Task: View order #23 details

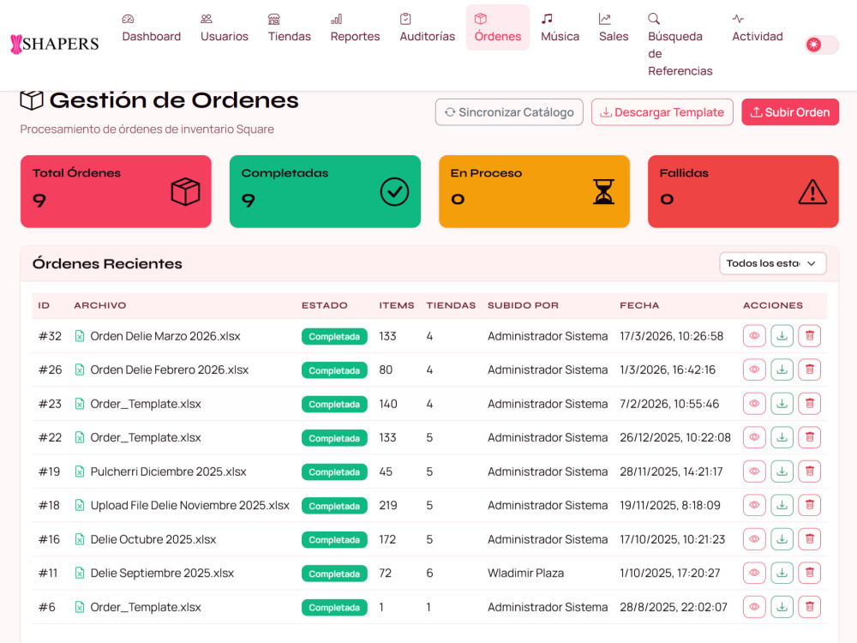Action: [x=754, y=404]
